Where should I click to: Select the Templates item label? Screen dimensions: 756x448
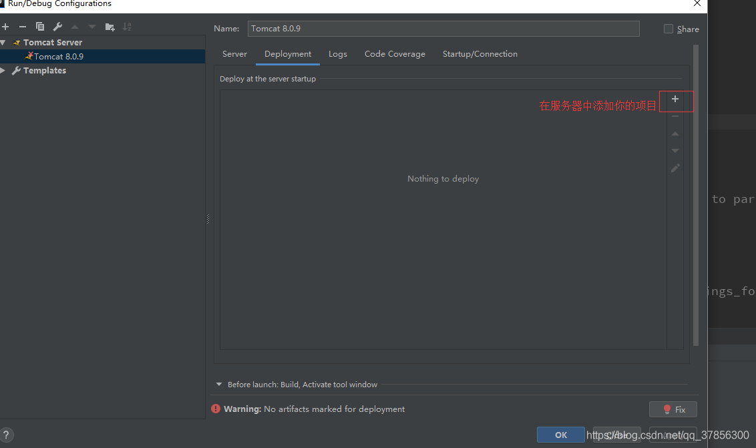tap(44, 70)
